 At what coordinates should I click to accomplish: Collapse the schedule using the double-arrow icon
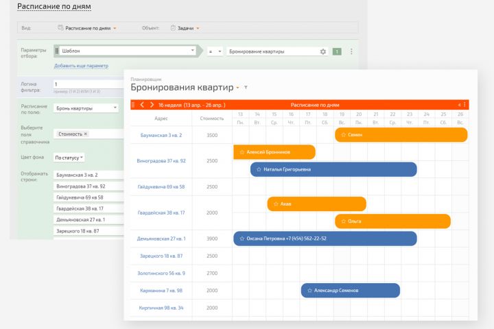459,104
